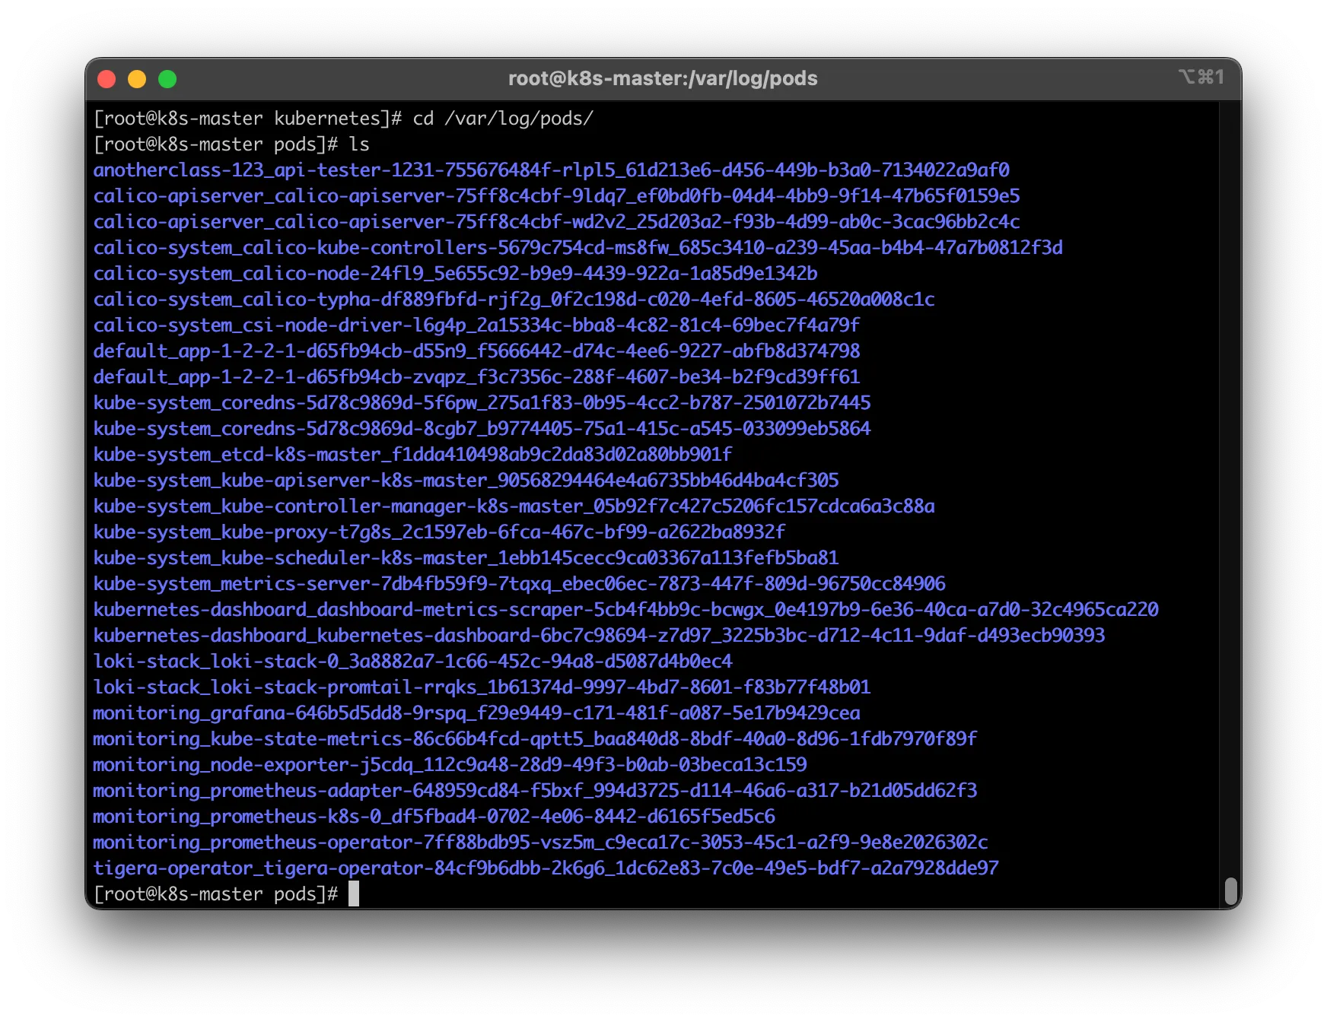1327x1022 pixels.
Task: Select the monitoring_prometheus-adapter entry
Action: coord(536,791)
